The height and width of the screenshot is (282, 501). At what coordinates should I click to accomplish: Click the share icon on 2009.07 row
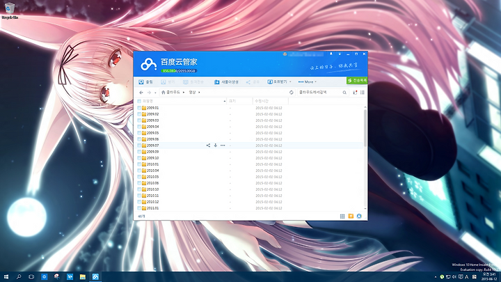point(208,146)
